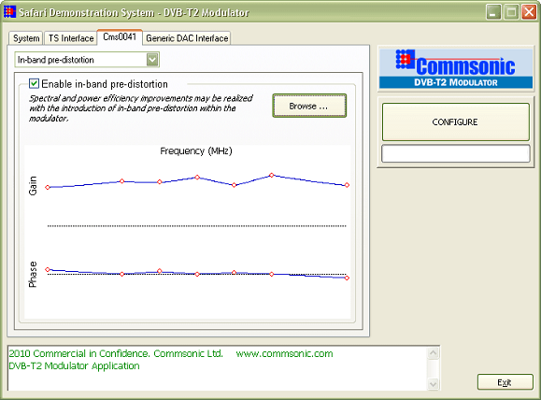Click log scrollbar down arrow

coord(433,384)
